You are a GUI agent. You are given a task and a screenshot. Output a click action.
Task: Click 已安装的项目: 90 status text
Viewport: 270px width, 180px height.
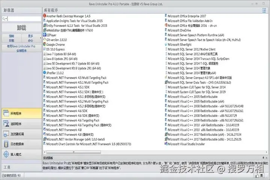coord(11,175)
